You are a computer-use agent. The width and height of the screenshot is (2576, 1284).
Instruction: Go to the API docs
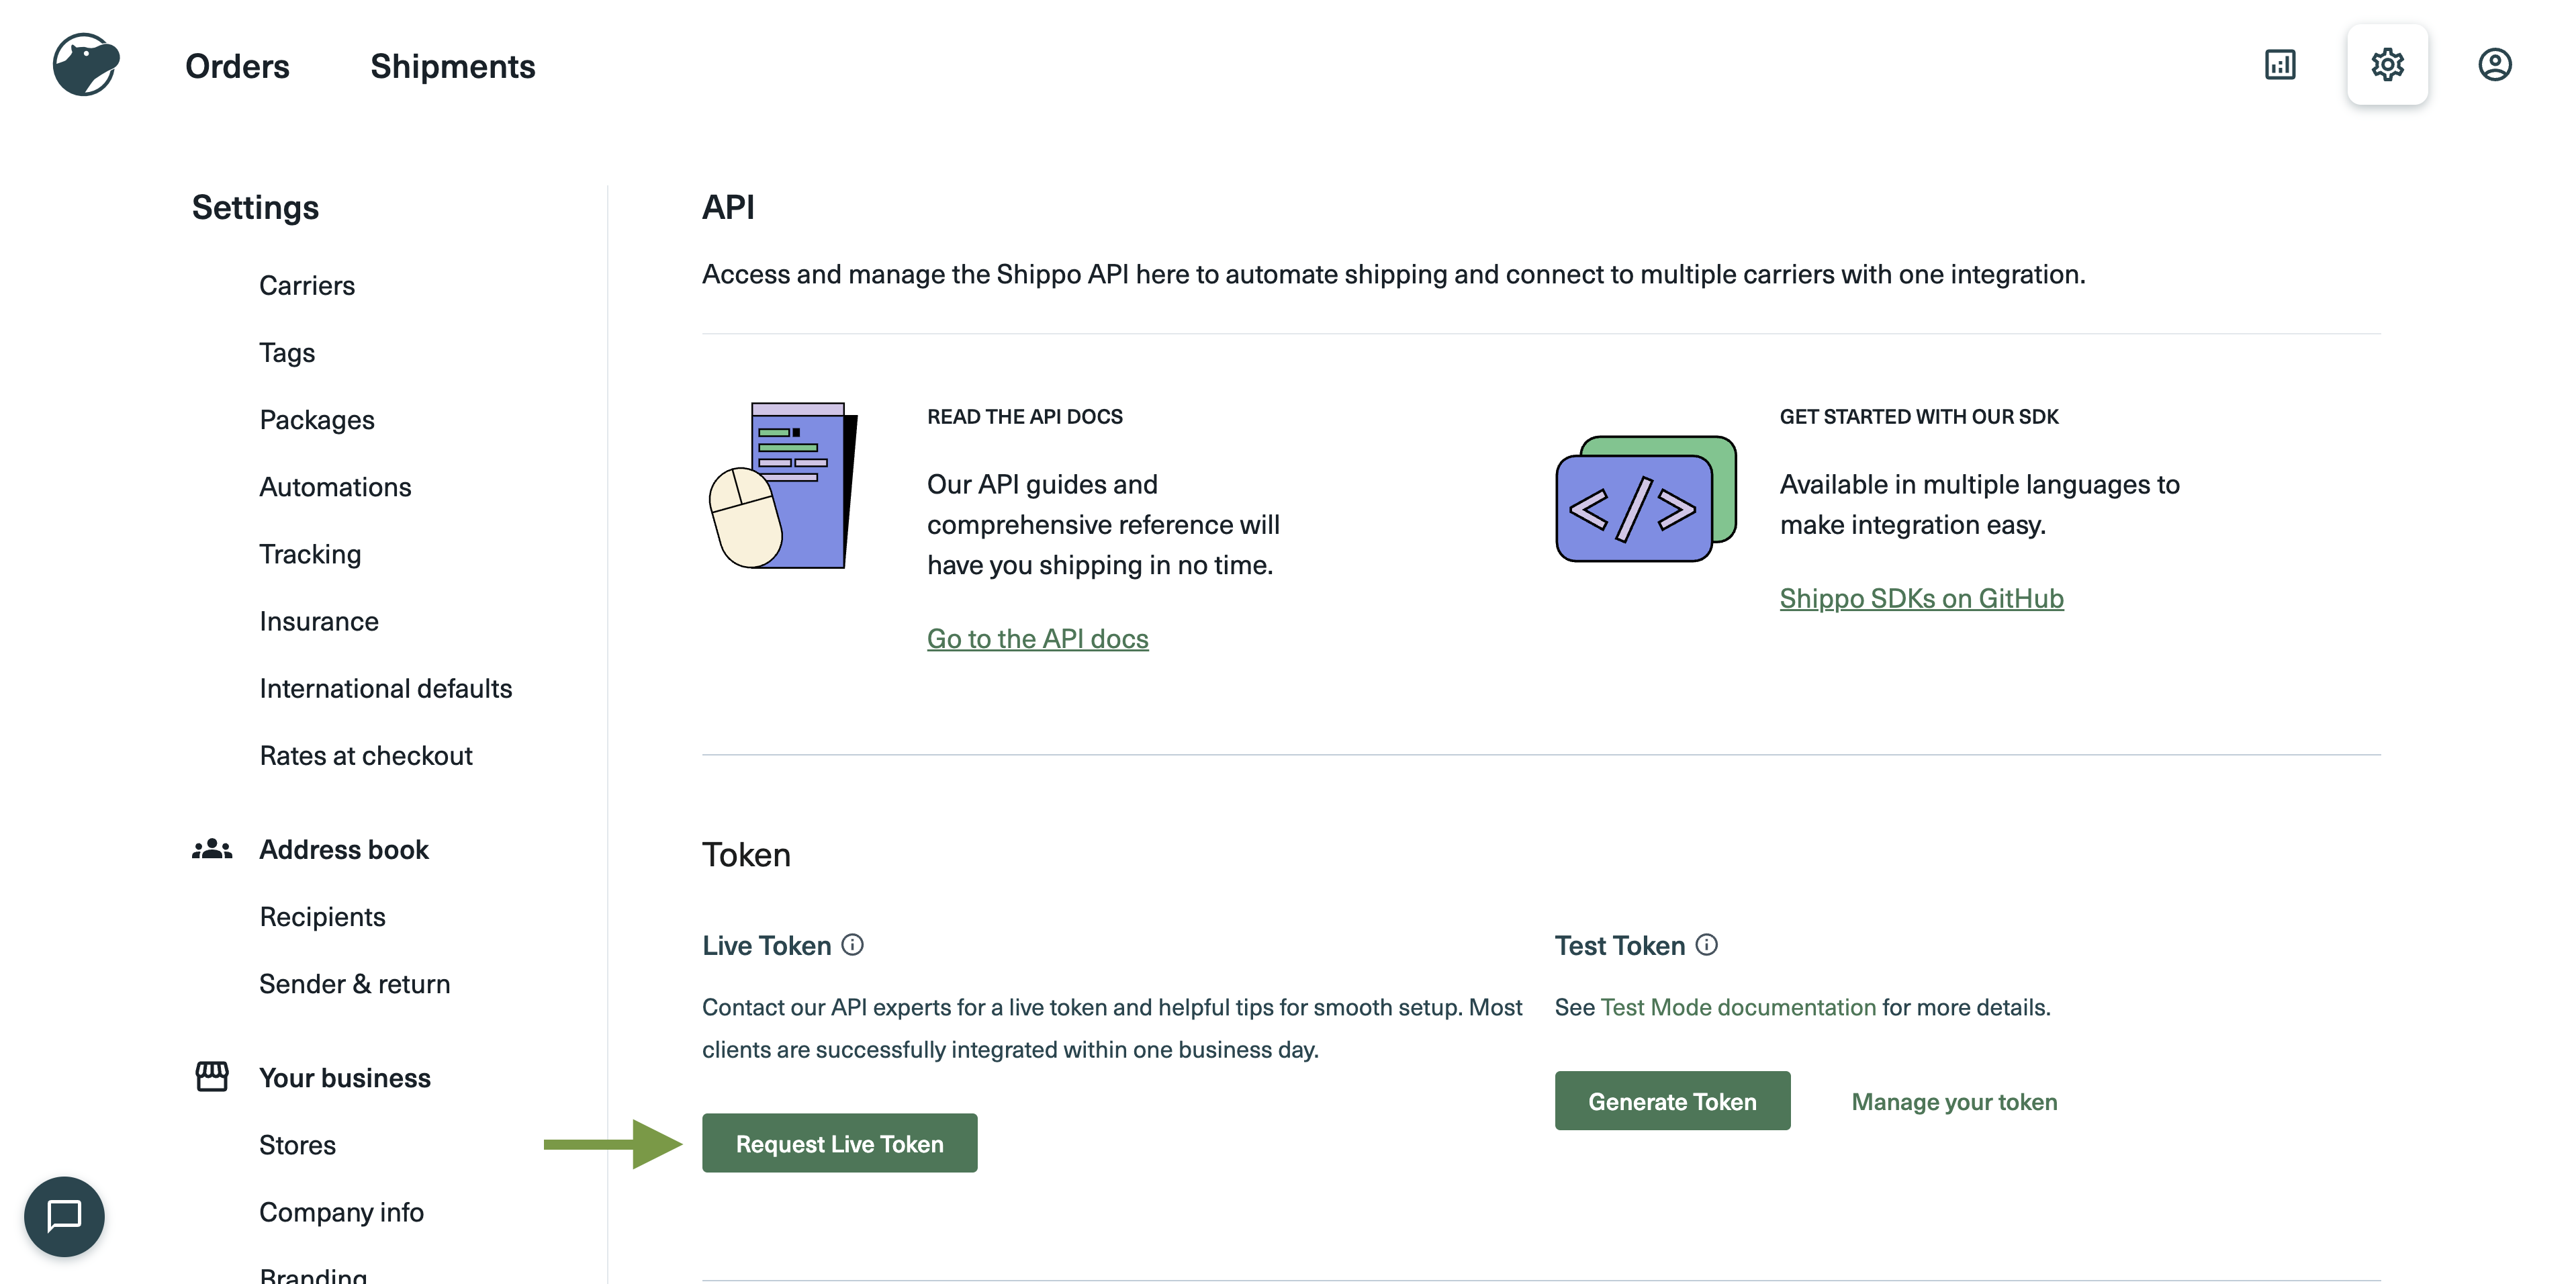point(1037,638)
